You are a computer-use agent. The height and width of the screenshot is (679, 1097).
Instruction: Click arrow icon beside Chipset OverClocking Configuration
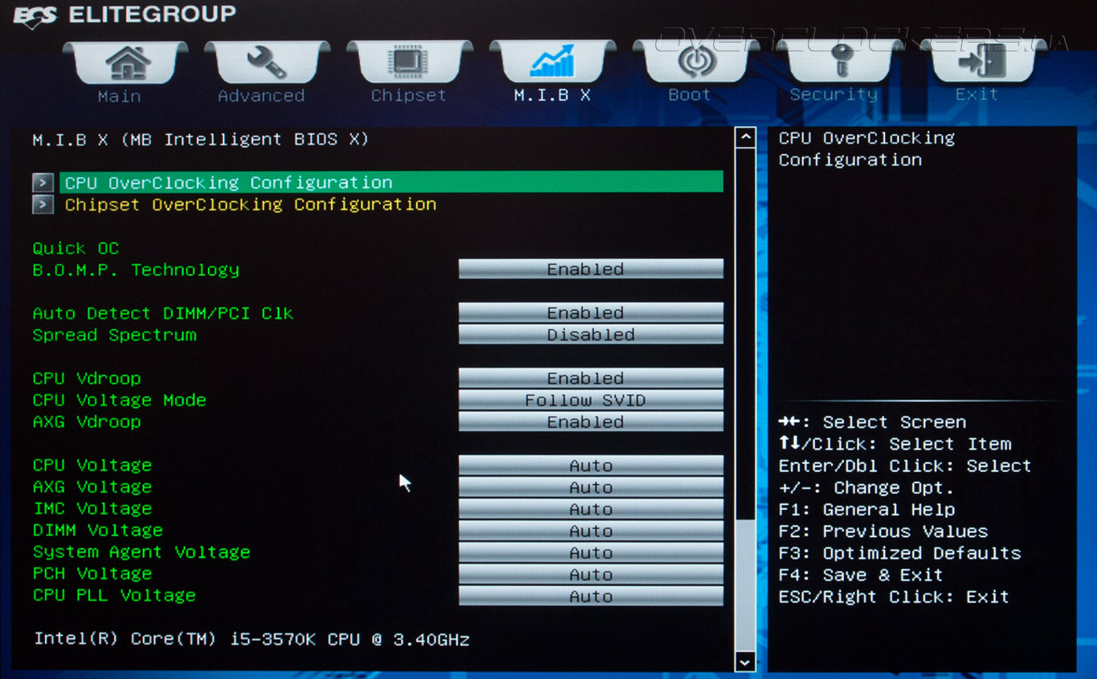[x=43, y=205]
